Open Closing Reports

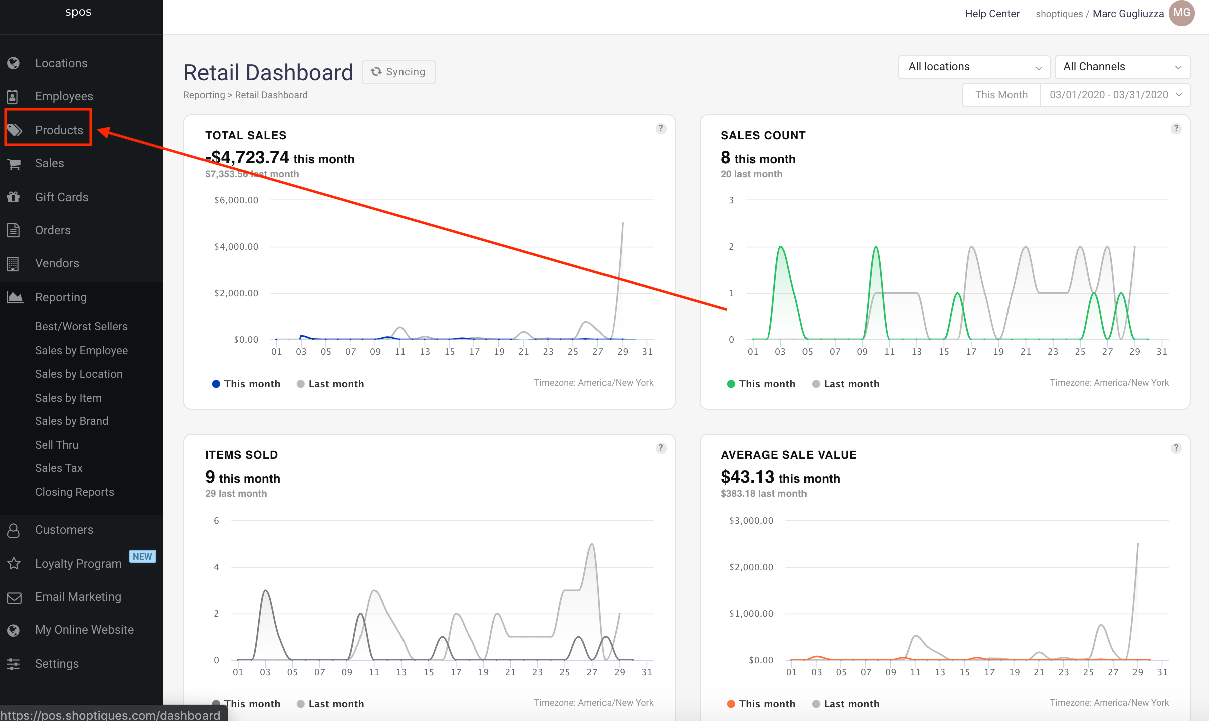(x=75, y=492)
